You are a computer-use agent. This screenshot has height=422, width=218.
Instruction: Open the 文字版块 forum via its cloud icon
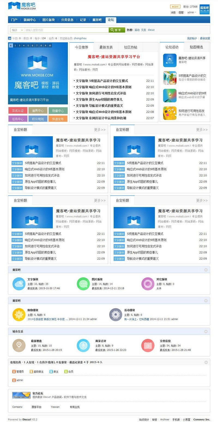[x=19, y=284]
